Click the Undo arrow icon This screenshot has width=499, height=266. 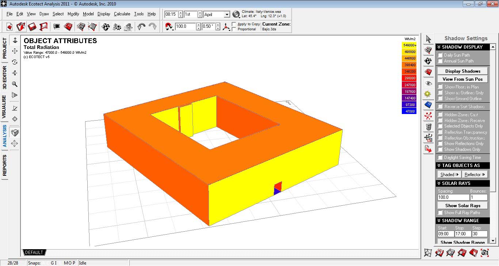[x=141, y=27]
